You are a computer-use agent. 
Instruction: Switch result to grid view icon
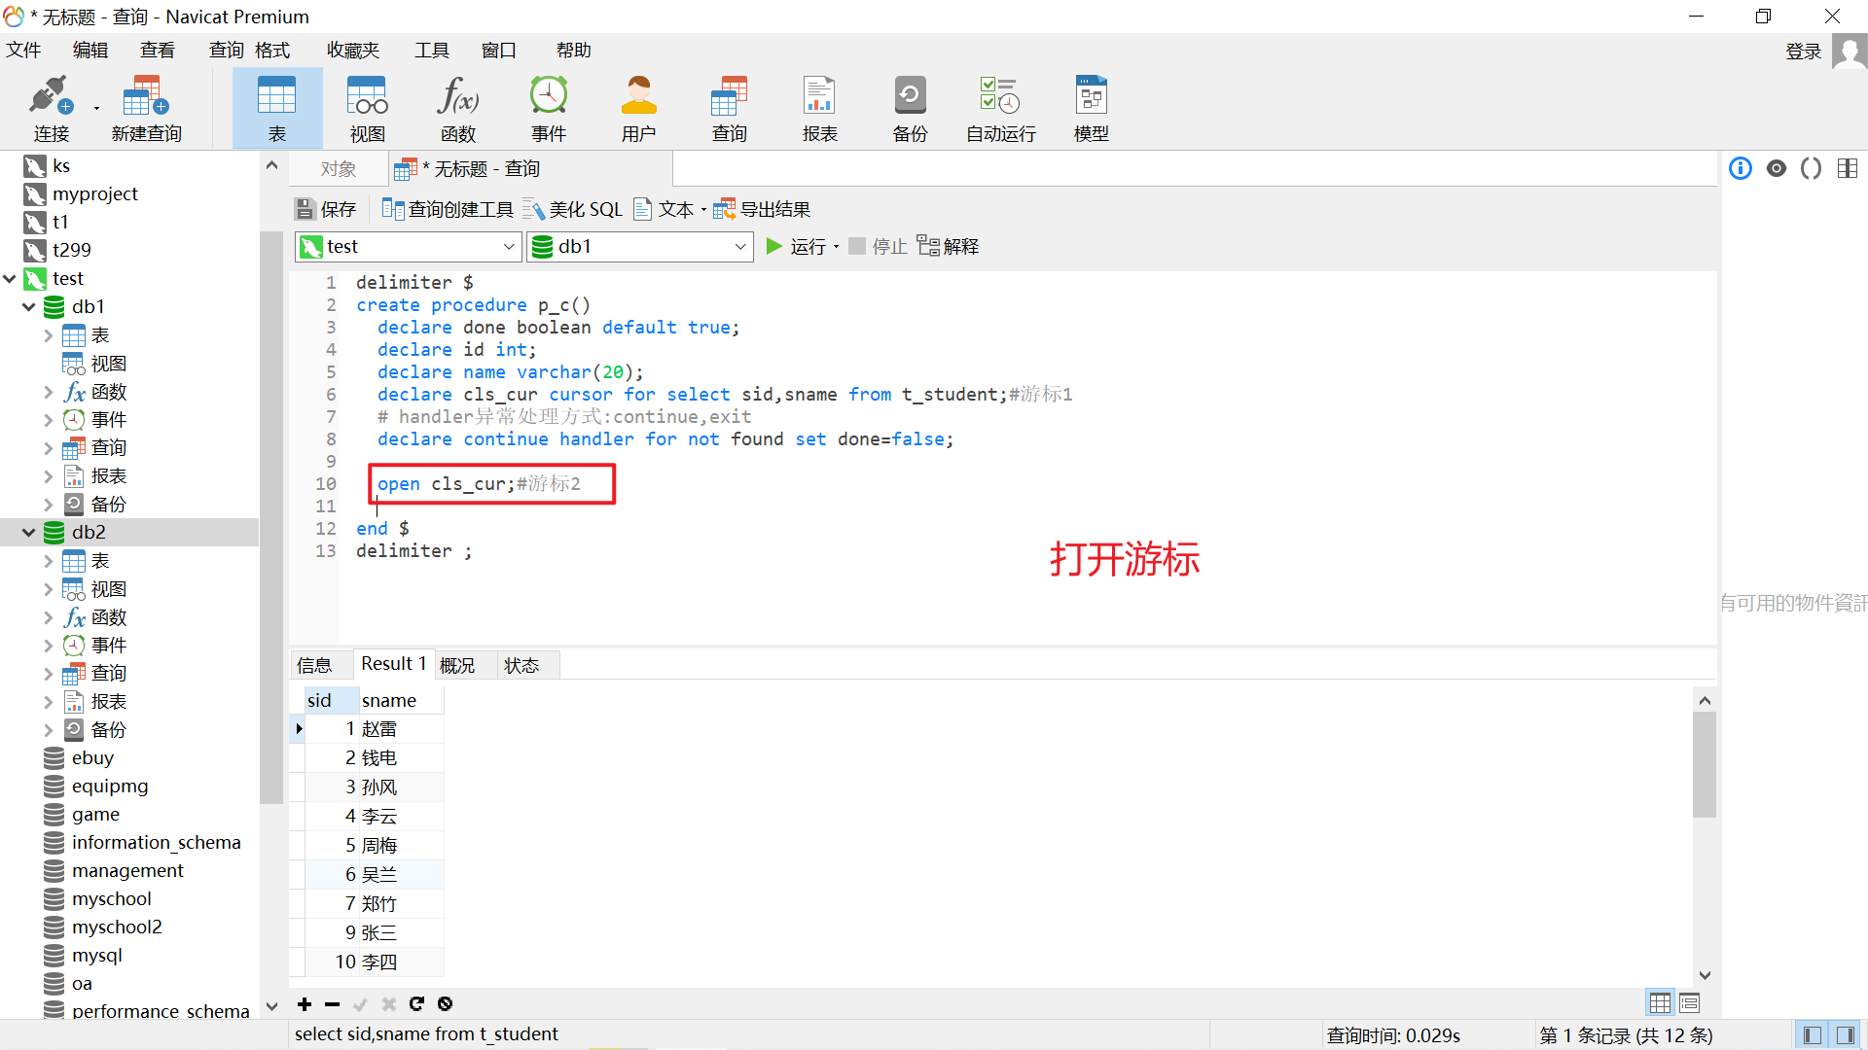tap(1660, 1002)
